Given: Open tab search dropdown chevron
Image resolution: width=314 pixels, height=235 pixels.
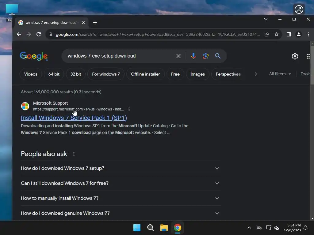Looking at the screenshot, I should pyautogui.click(x=266, y=19).
